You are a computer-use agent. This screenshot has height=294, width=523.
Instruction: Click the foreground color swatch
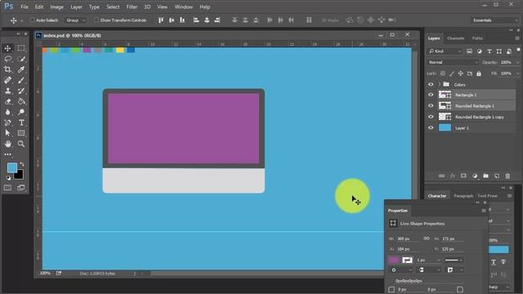pos(12,167)
